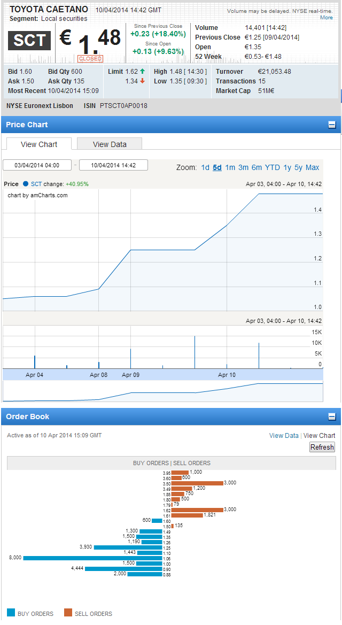The width and height of the screenshot is (342, 625).
Task: Click the Market Cap value 51M€
Action: [x=266, y=90]
